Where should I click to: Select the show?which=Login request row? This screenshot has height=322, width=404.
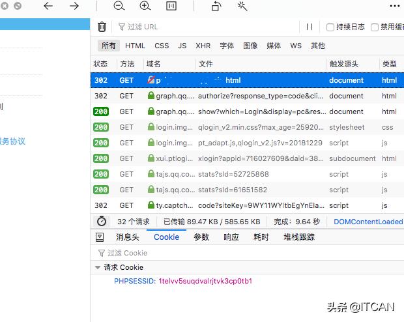click(x=248, y=111)
